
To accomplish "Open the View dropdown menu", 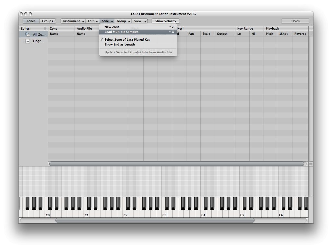I will pyautogui.click(x=140, y=21).
